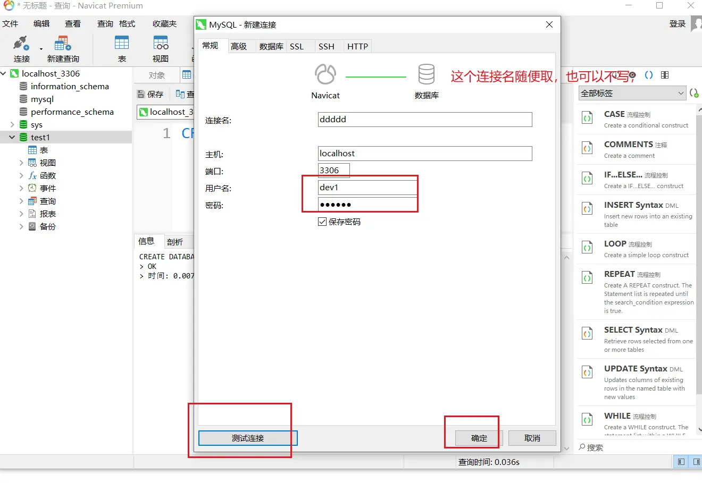
Task: Click the 连接名 input field
Action: [425, 120]
